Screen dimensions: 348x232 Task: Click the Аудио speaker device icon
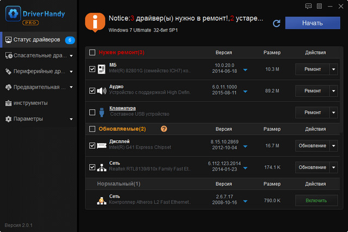[x=101, y=91]
